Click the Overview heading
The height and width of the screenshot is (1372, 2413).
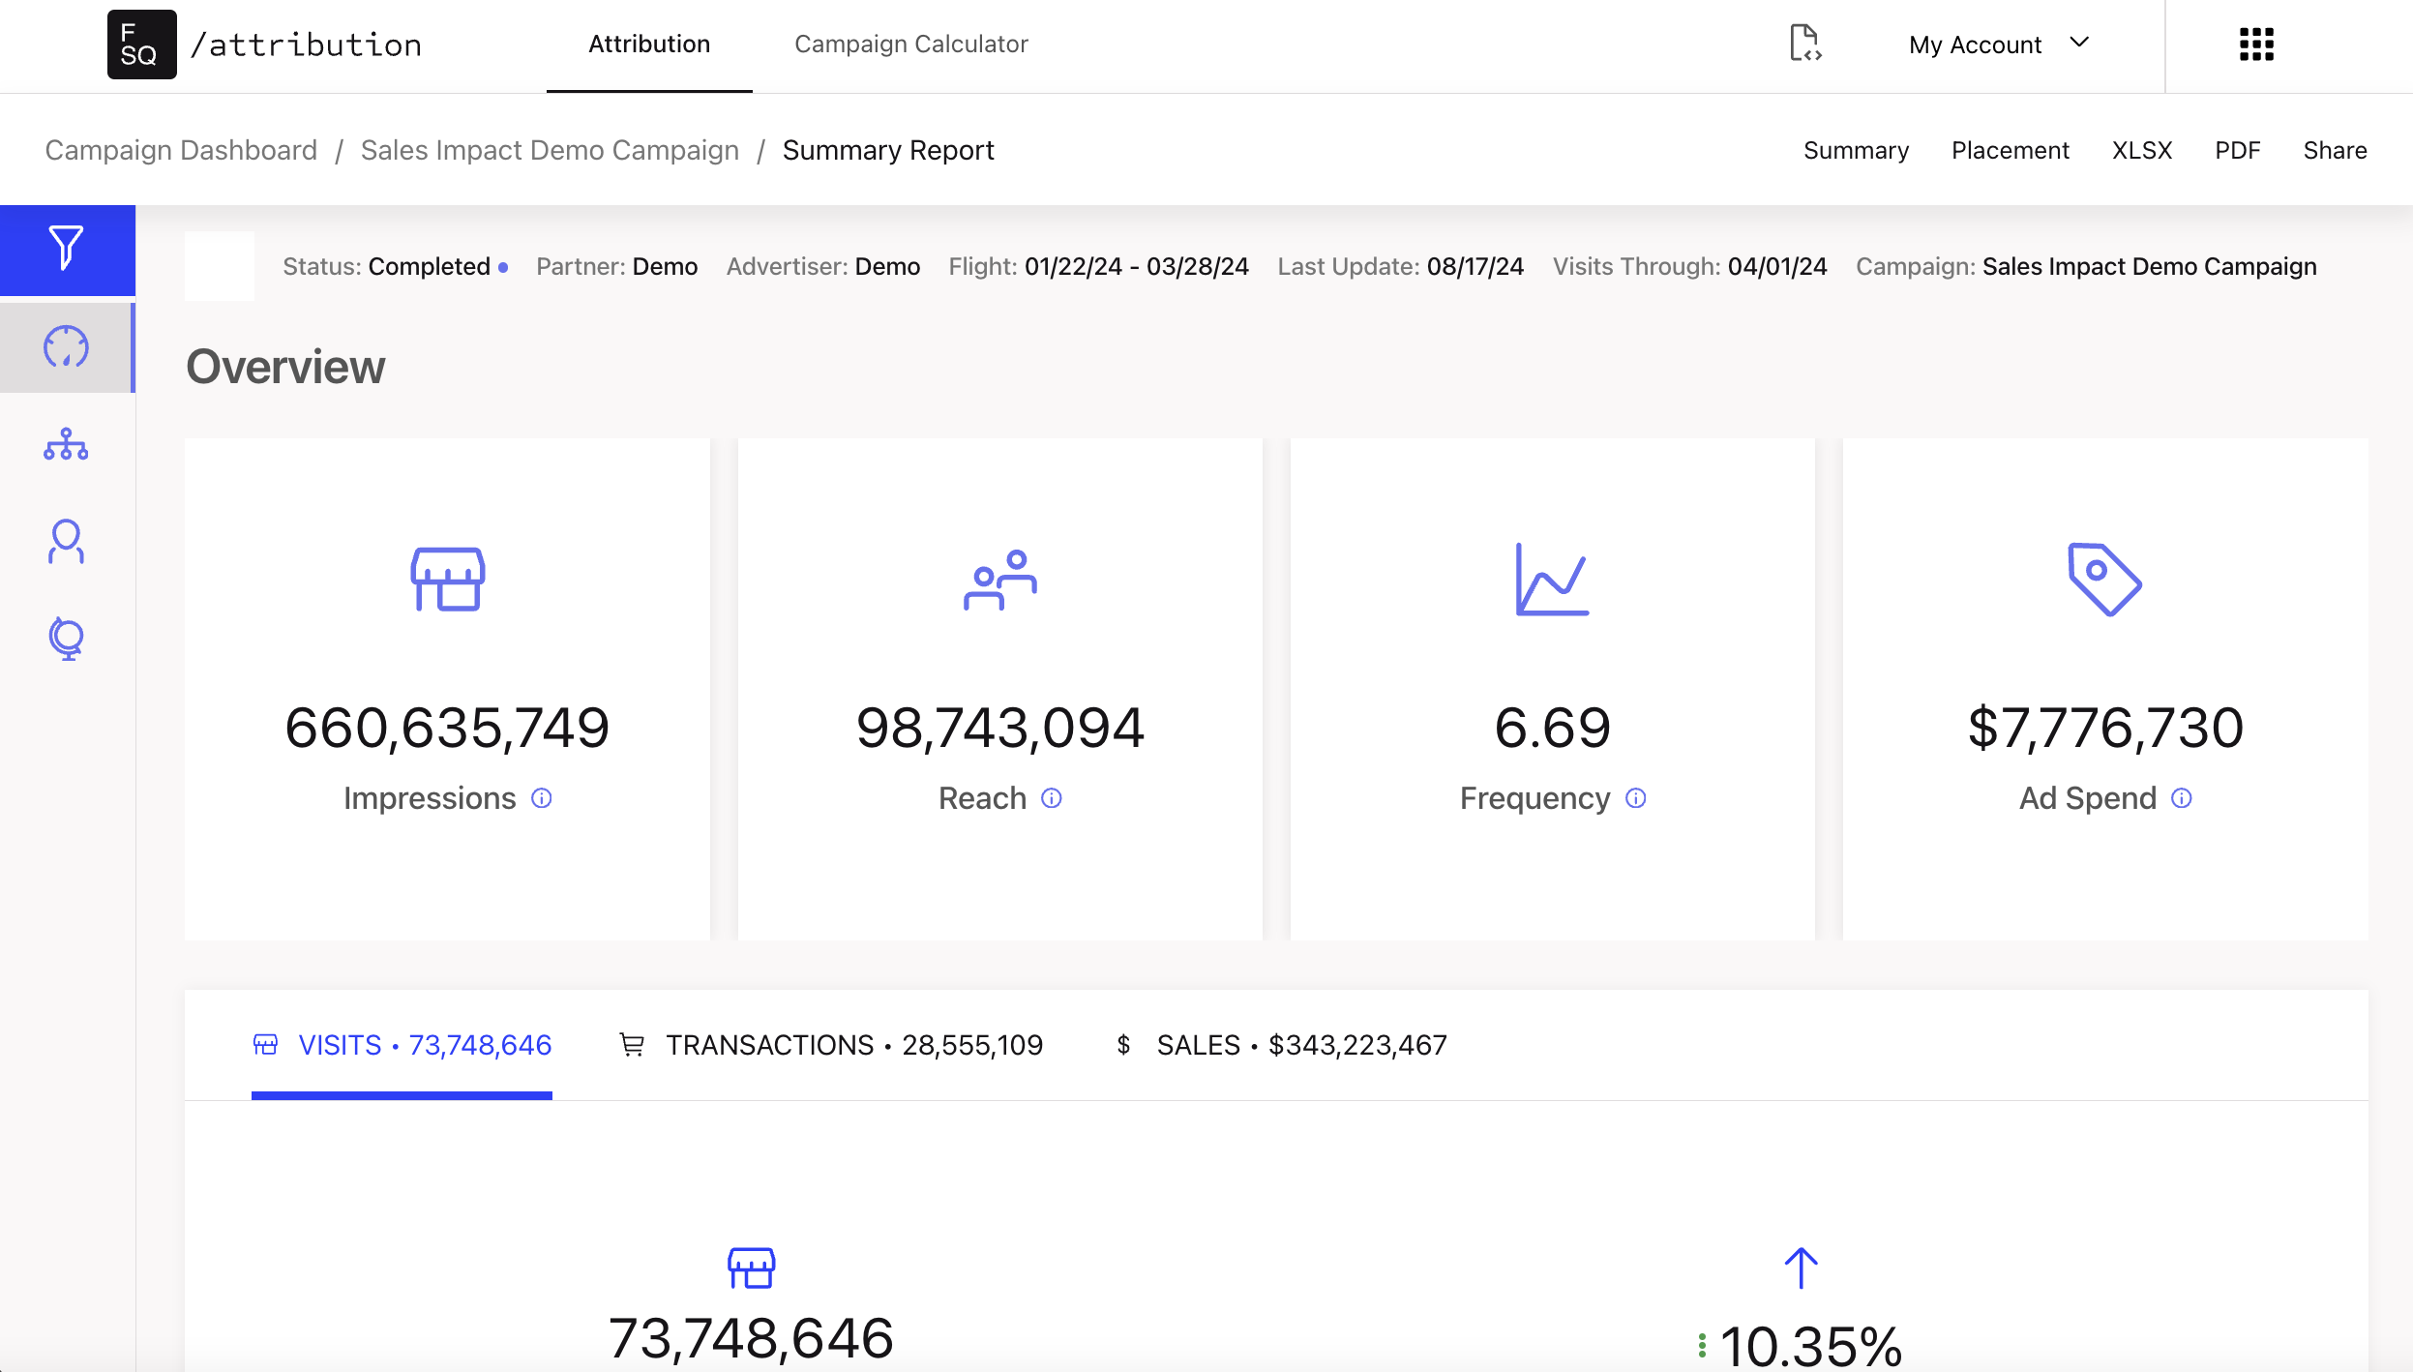click(x=285, y=367)
